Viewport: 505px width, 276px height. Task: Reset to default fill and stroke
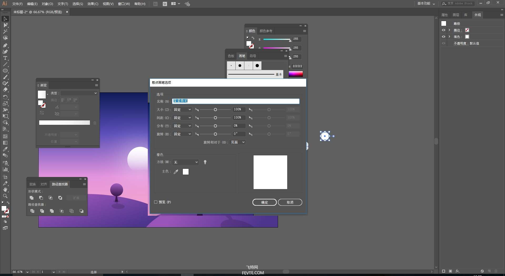pyautogui.click(x=3, y=203)
